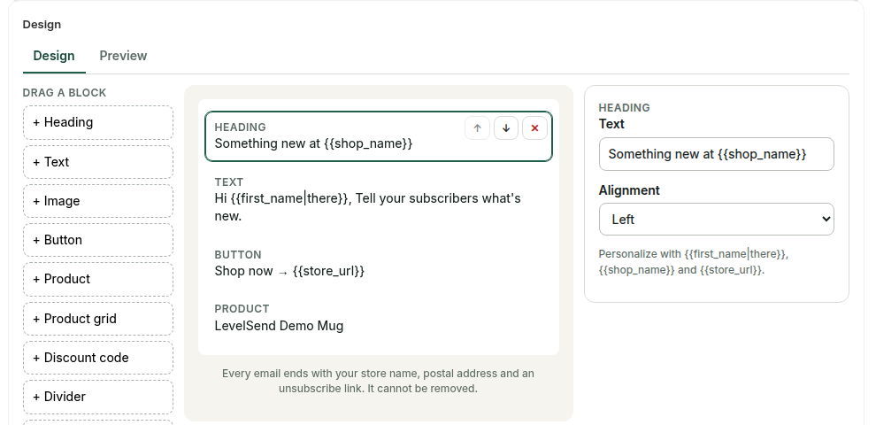
Task: Add a Product block
Action: click(x=98, y=279)
